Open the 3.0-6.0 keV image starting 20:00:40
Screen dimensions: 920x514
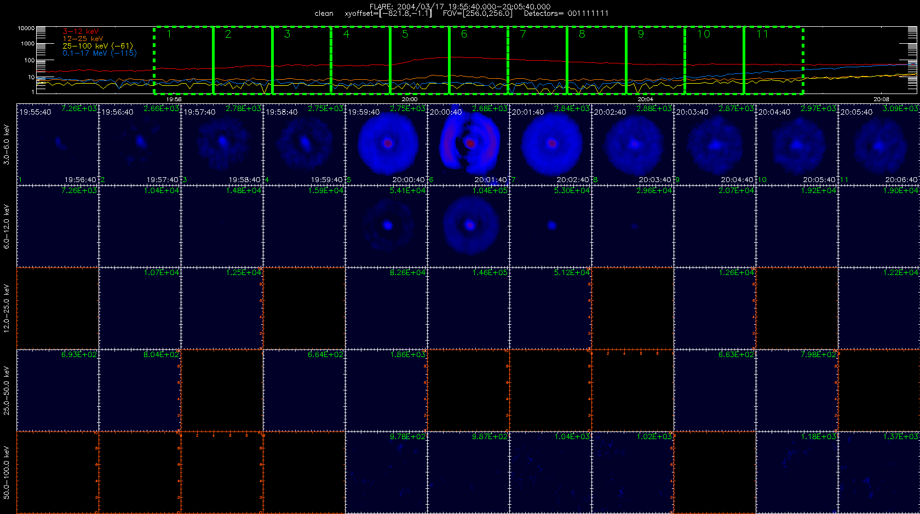[x=468, y=144]
